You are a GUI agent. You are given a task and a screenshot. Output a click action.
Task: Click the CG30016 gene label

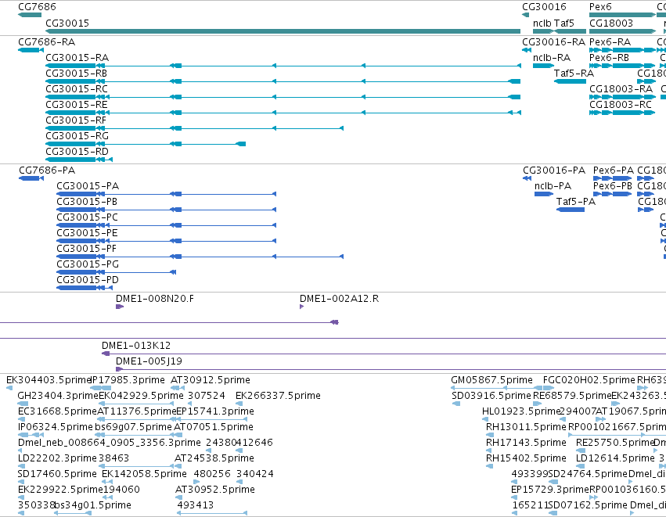tap(544, 7)
